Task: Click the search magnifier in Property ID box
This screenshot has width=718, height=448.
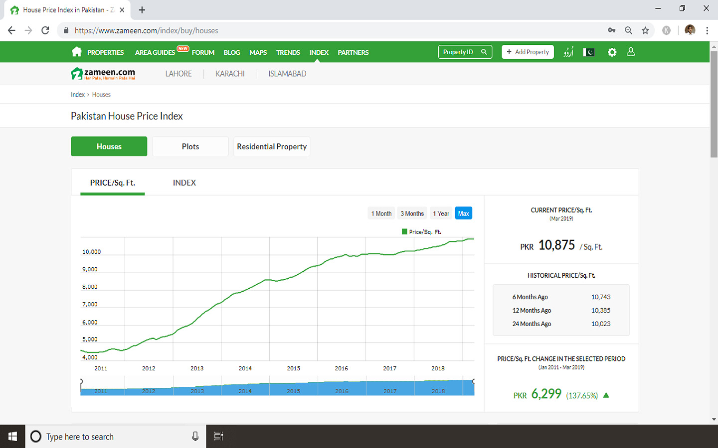Action: tap(484, 52)
